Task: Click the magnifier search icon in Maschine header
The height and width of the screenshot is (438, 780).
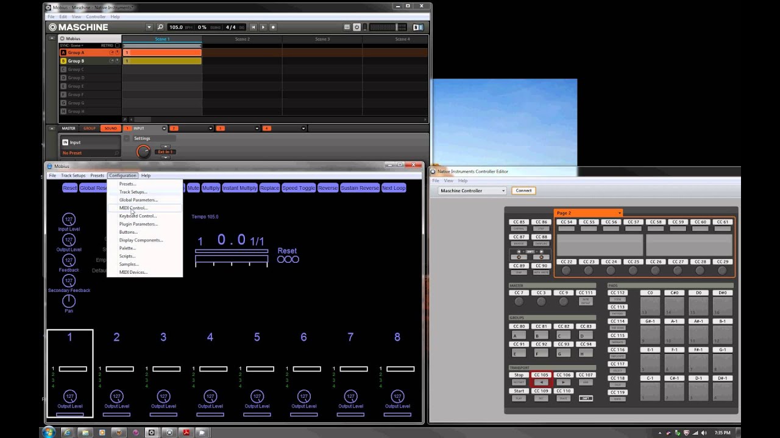Action: pyautogui.click(x=160, y=27)
